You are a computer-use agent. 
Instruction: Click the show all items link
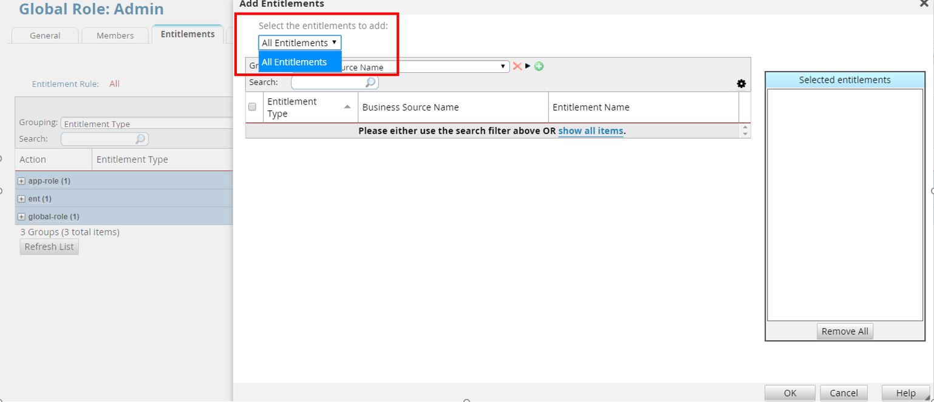[590, 131]
